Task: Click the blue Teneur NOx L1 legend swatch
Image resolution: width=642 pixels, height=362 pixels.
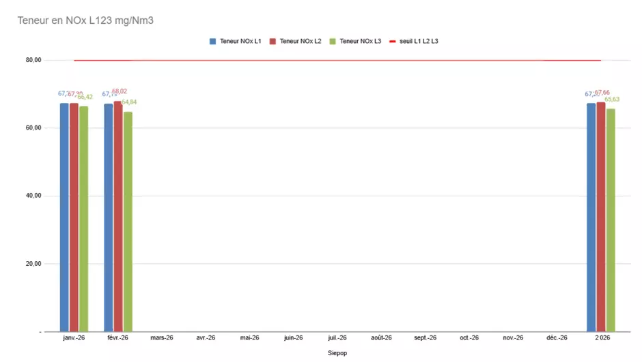Action: click(213, 42)
